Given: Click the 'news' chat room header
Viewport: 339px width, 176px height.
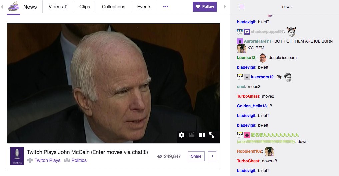Looking at the screenshot, I should point(287,7).
